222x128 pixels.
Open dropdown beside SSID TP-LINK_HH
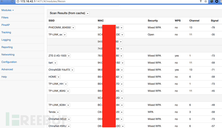(x=66, y=84)
